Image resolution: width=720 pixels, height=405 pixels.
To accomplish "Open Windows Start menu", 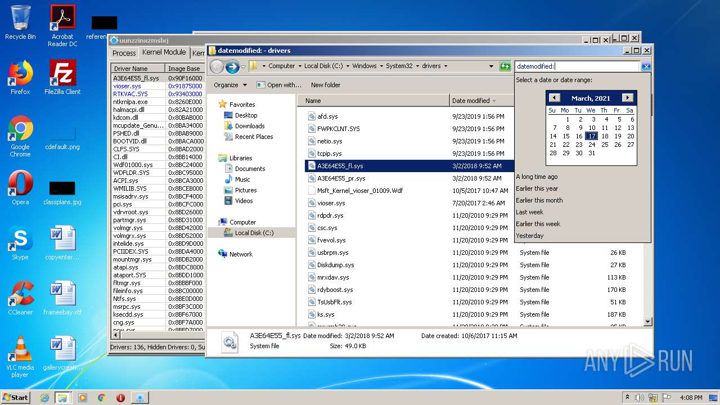I will [15, 398].
